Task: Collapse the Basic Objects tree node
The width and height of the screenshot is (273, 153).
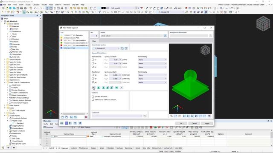Action: tap(5, 24)
